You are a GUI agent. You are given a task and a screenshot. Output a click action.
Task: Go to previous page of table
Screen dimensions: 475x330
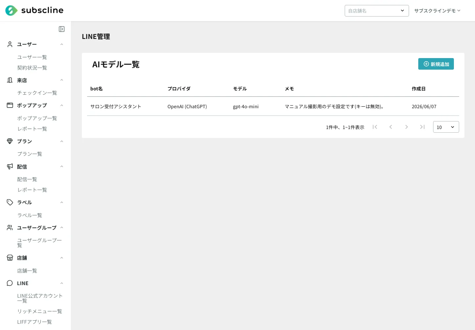391,127
